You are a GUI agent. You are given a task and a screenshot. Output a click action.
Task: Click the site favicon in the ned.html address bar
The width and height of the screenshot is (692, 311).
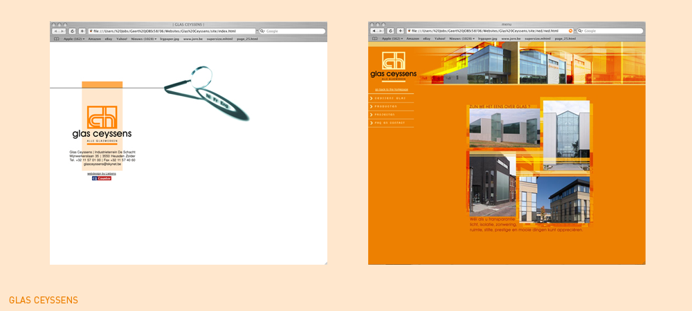pyautogui.click(x=409, y=31)
